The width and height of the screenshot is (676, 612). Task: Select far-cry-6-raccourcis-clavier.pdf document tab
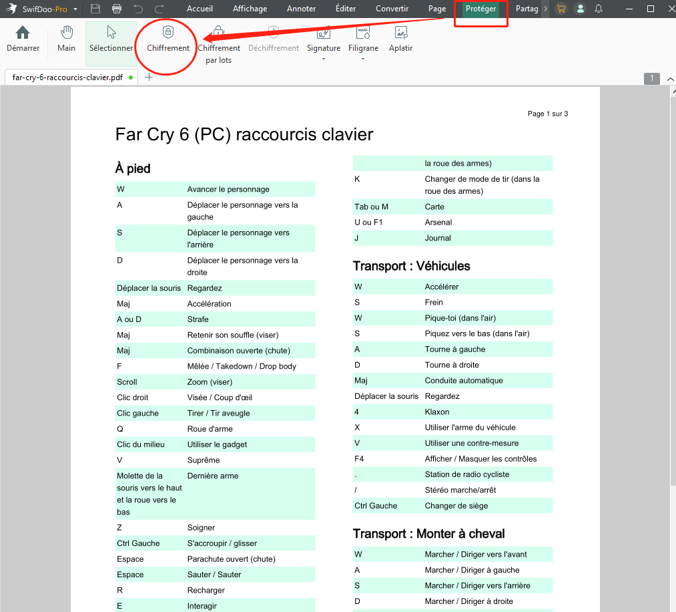[71, 78]
